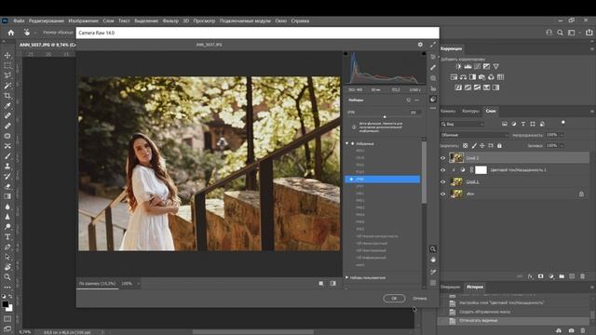596x335 pixels.
Task: Click the Слой 2 layer thumbnail
Action: coord(456,157)
